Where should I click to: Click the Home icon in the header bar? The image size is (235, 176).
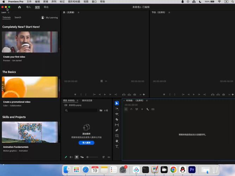[x=19, y=7]
